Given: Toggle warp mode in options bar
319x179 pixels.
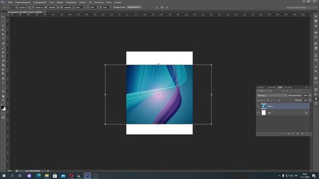Looking at the screenshot, I should [x=157, y=7].
